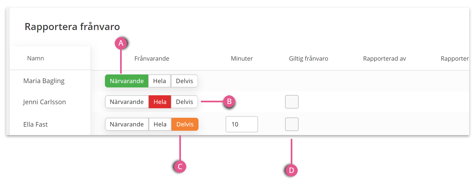Set Ella Fast to Hela absence

point(160,124)
